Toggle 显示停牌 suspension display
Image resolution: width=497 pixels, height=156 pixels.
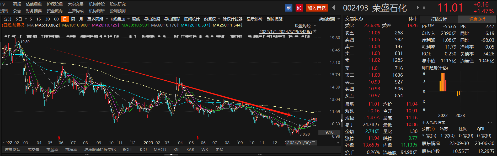coord(255,19)
